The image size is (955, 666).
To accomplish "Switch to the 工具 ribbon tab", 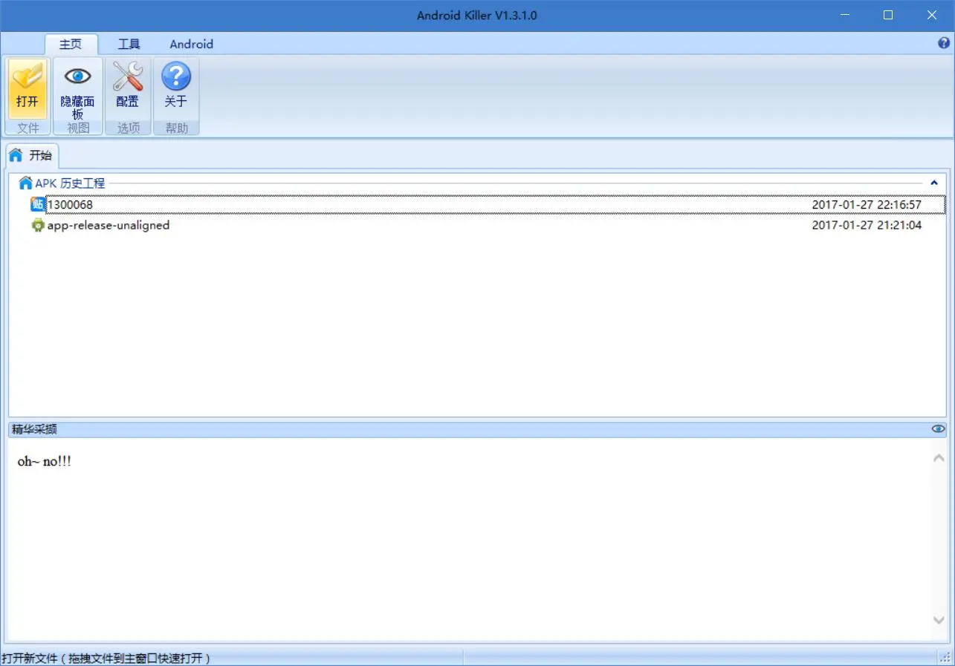I will point(129,44).
